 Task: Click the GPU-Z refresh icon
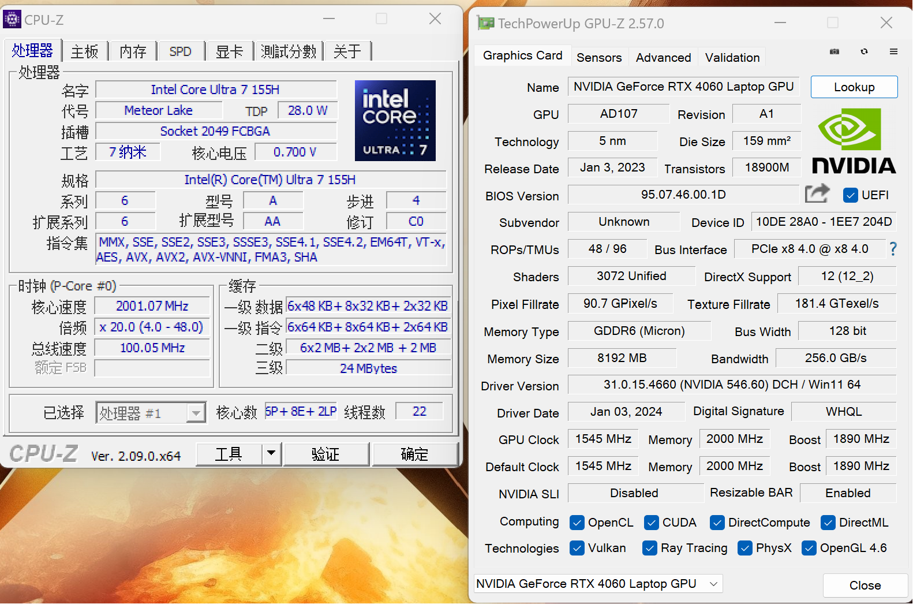(x=864, y=51)
